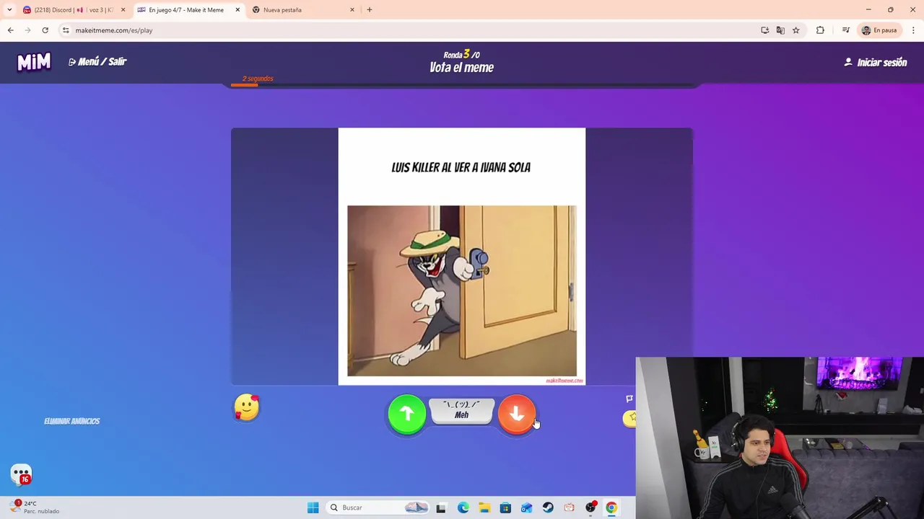Open the En pausa profile button

879,30
